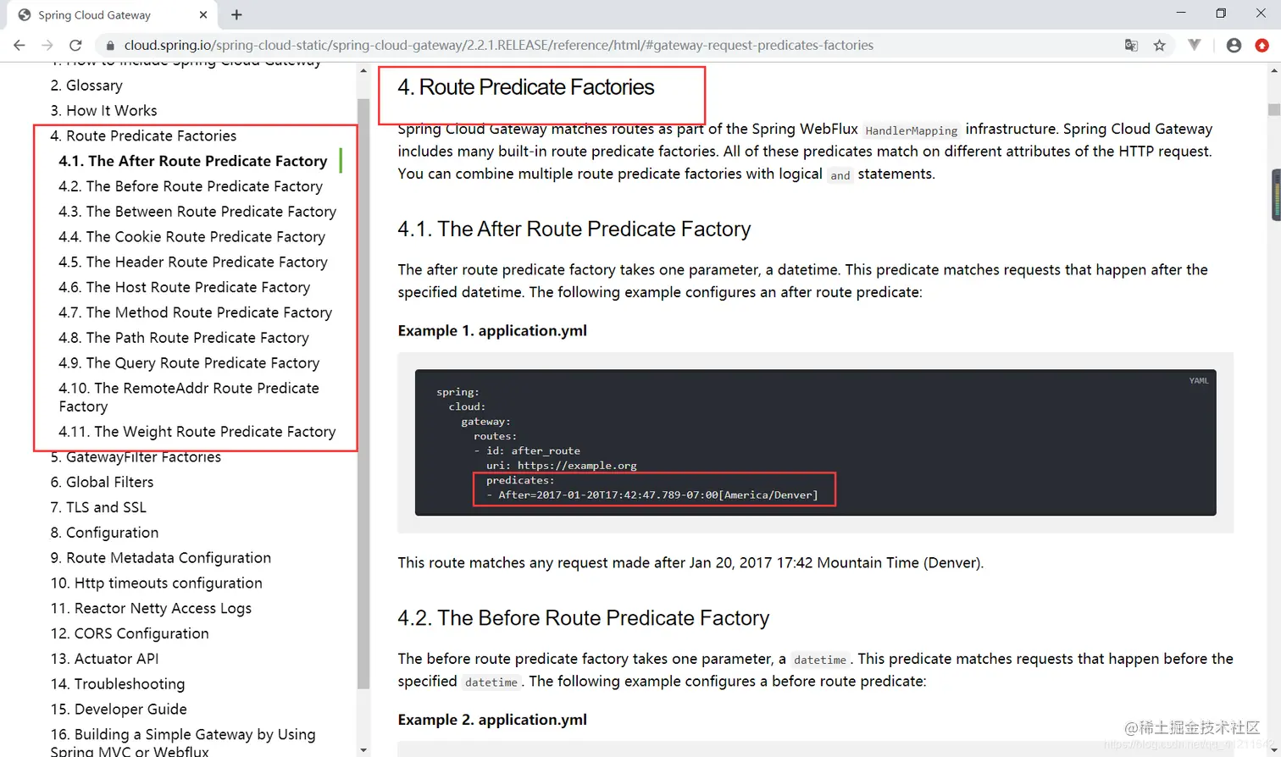This screenshot has height=757, width=1281.
Task: Open GatewayFilter Factories section link
Action: coord(136,457)
